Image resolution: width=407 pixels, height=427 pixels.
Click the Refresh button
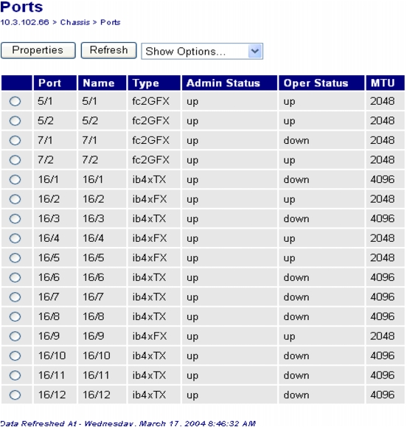108,50
